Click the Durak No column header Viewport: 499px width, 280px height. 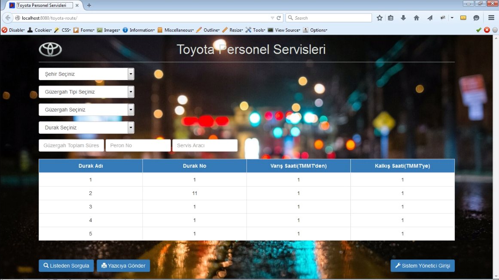(195, 166)
